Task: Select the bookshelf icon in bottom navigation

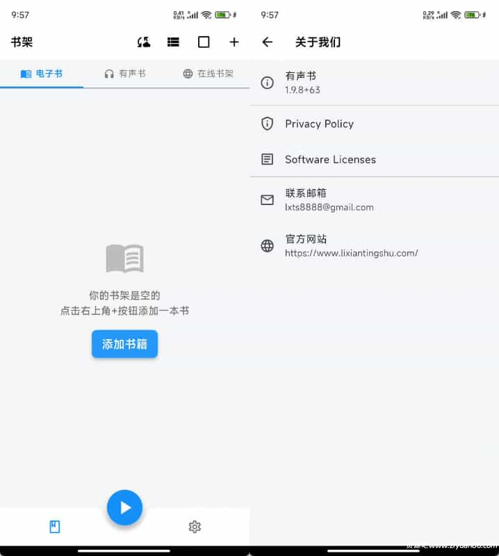Action: coord(55,527)
